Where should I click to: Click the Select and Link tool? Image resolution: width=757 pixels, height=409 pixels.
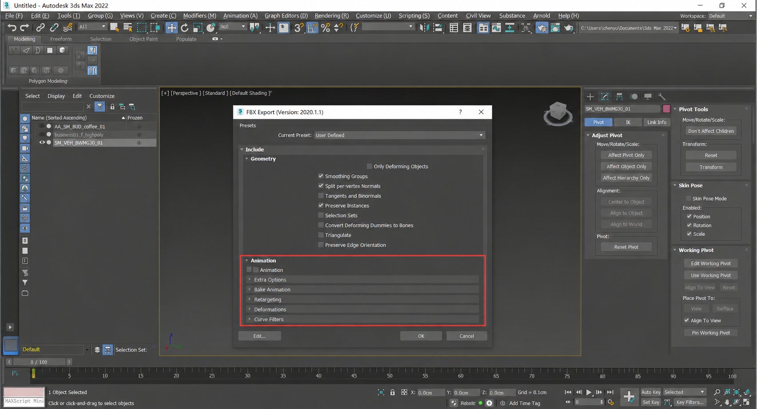point(40,27)
